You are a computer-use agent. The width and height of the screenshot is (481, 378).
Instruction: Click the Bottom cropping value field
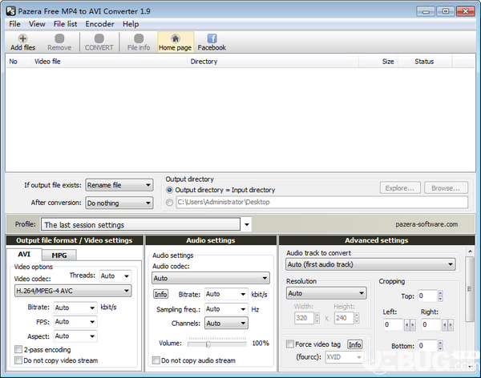427,345
